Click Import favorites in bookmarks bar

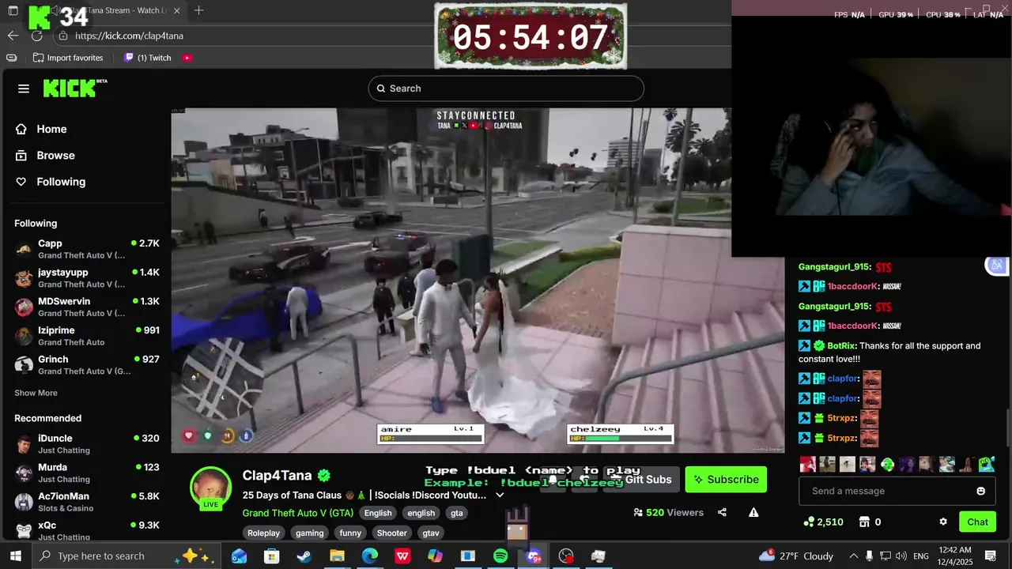click(x=68, y=58)
